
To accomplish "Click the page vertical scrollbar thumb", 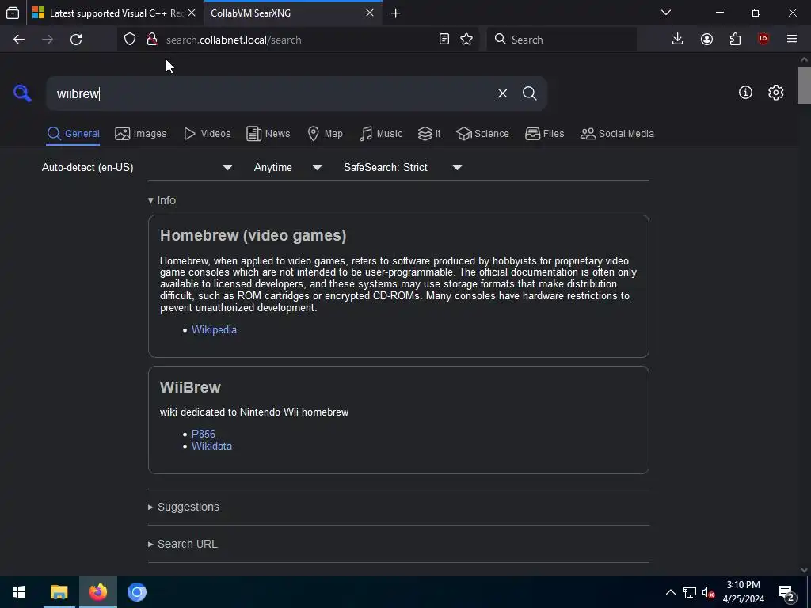I will click(x=804, y=85).
